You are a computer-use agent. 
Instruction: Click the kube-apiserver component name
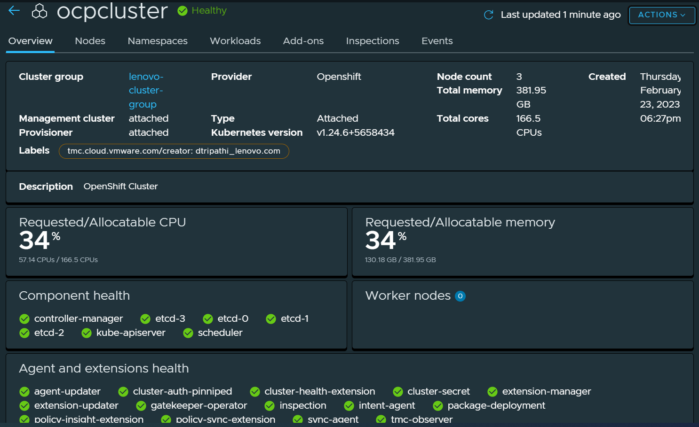pos(131,333)
